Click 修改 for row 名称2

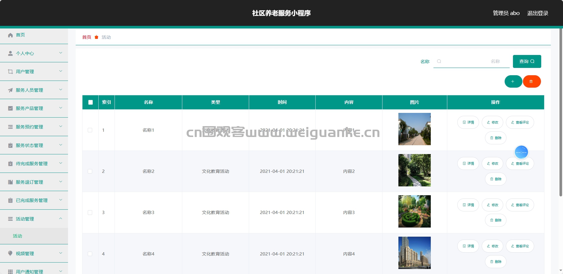(492, 163)
